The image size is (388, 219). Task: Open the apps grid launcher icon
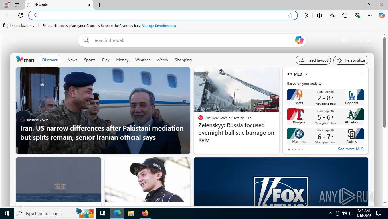point(14,40)
